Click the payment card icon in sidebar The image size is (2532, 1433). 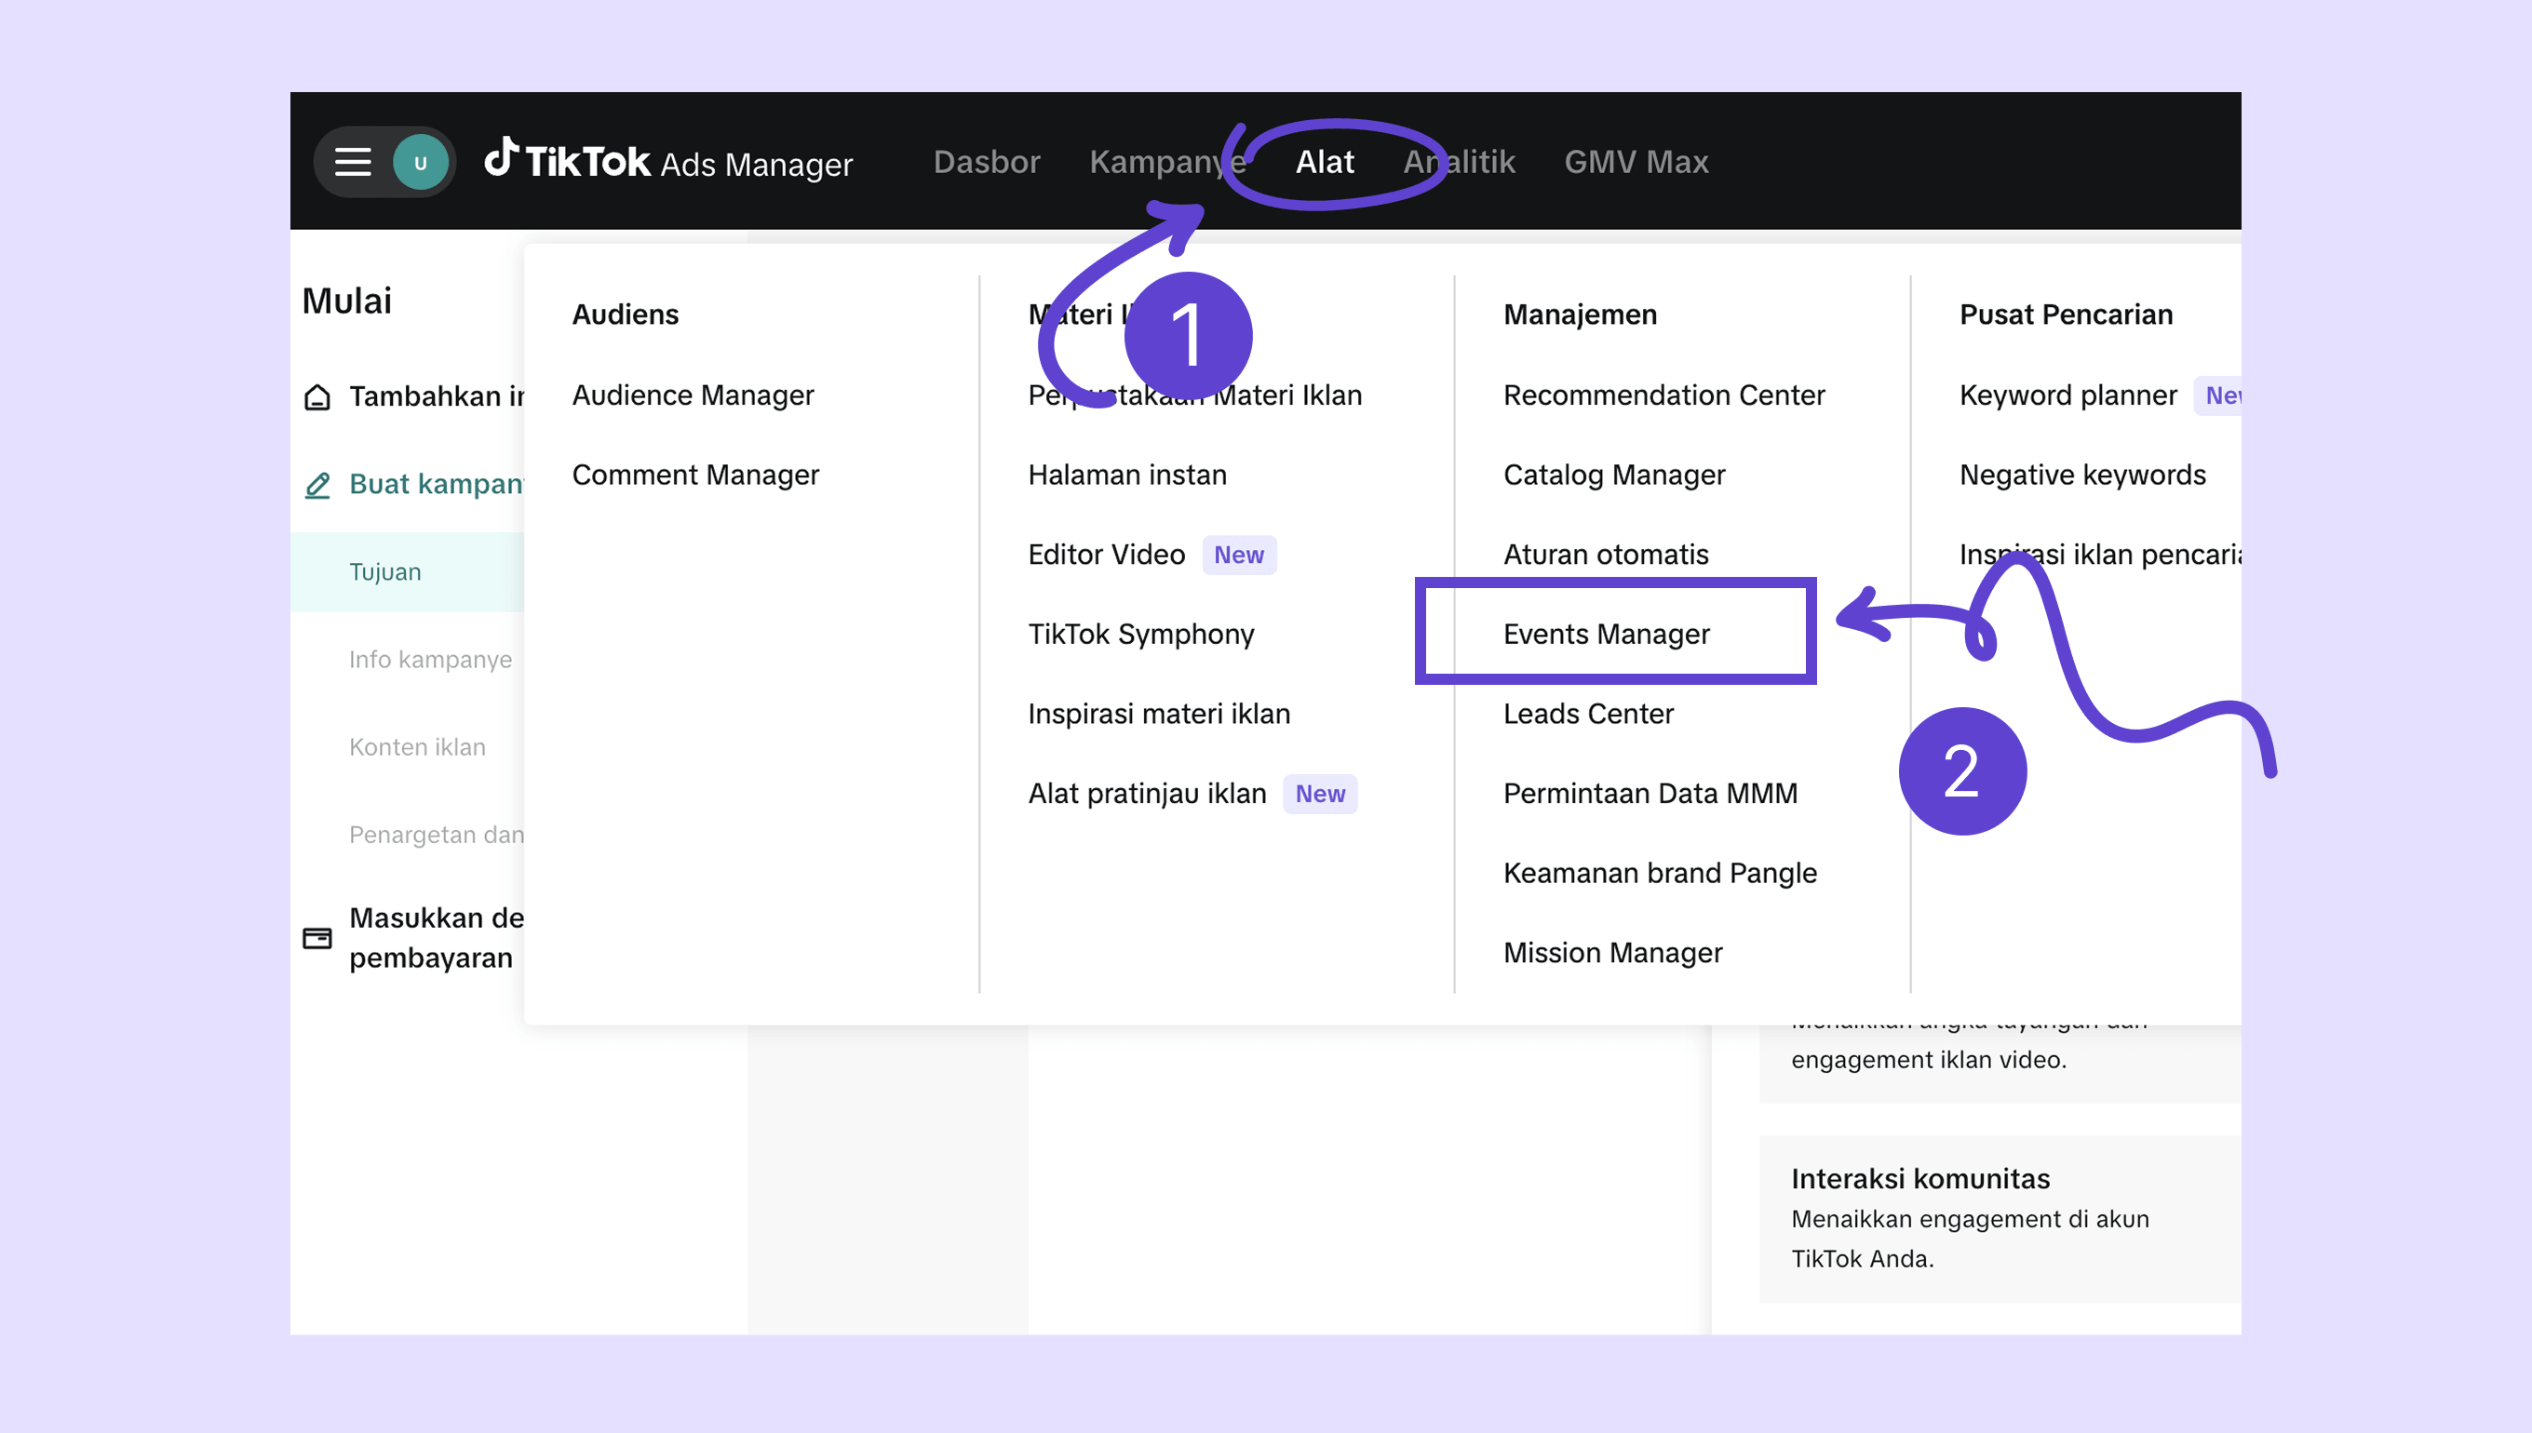[317, 938]
